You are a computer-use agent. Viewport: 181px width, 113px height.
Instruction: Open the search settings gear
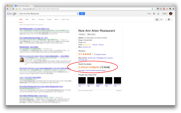click(169, 19)
